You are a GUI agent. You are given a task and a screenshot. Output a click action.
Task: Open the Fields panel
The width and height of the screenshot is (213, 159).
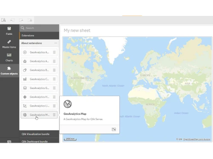point(9,31)
